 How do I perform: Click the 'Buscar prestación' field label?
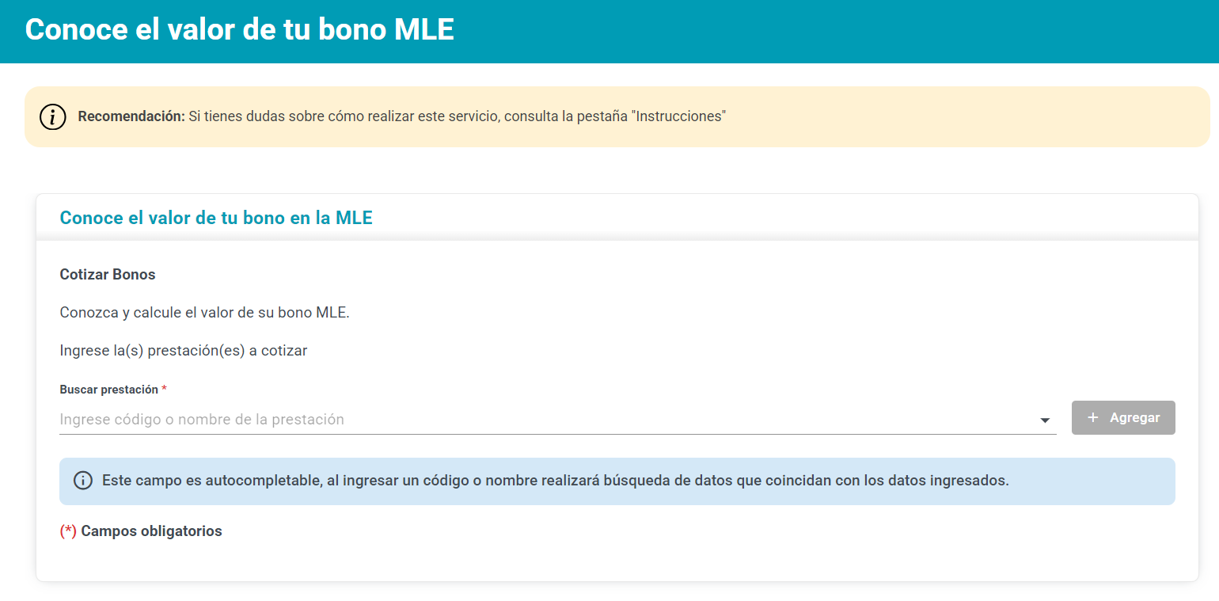pos(108,390)
